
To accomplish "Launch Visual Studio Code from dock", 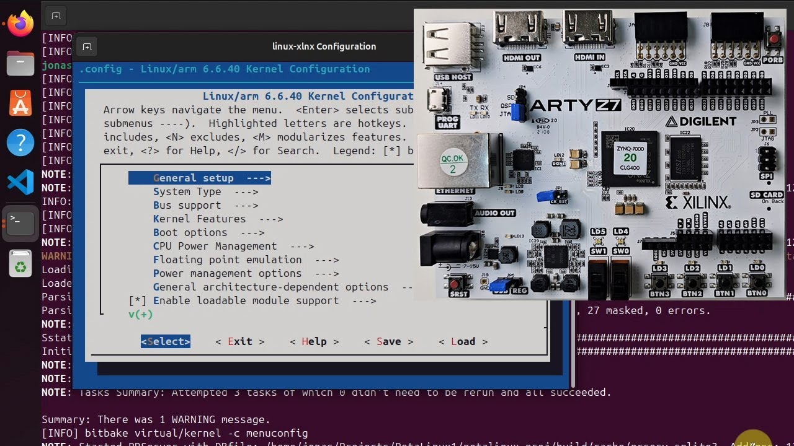I will [x=20, y=183].
